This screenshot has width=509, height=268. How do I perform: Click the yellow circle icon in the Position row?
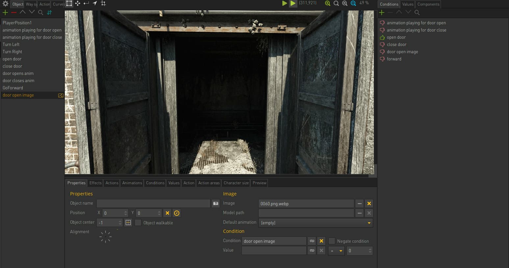(177, 213)
